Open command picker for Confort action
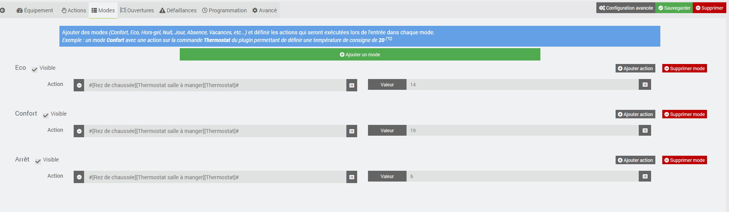Image resolution: width=729 pixels, height=212 pixels. tap(352, 131)
